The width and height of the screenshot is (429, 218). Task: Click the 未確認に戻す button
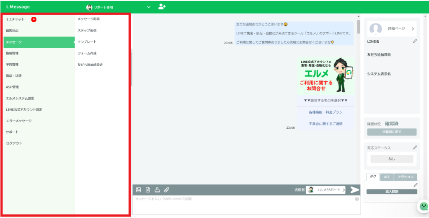coord(392,132)
